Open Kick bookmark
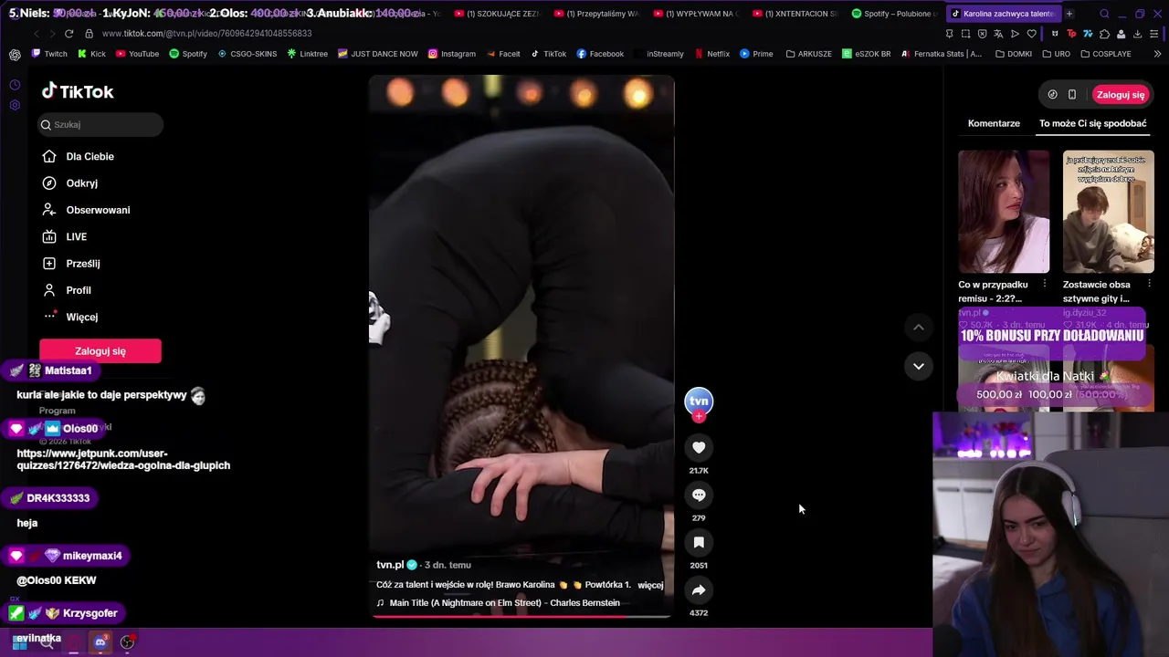1169x657 pixels. (91, 54)
